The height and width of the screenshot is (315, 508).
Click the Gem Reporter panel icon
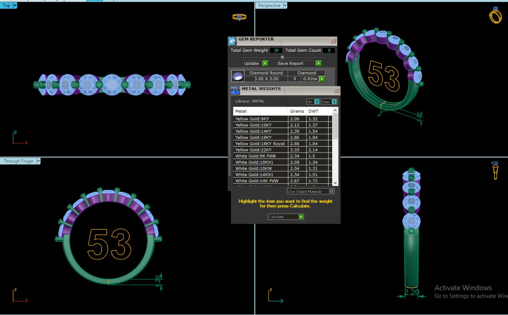[232, 41]
